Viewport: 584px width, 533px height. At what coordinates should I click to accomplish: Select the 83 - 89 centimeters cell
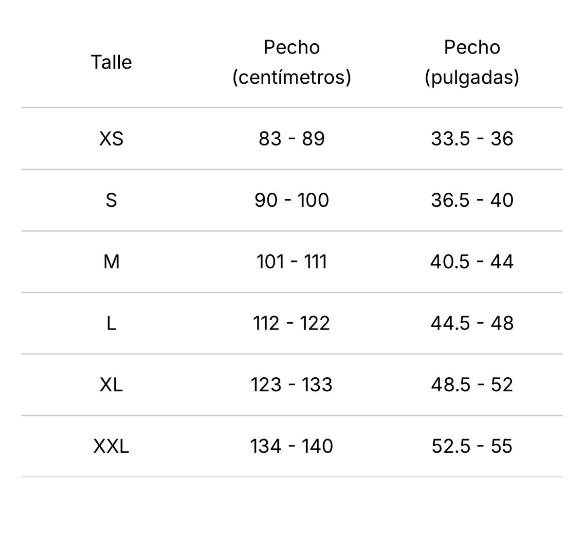click(x=292, y=139)
